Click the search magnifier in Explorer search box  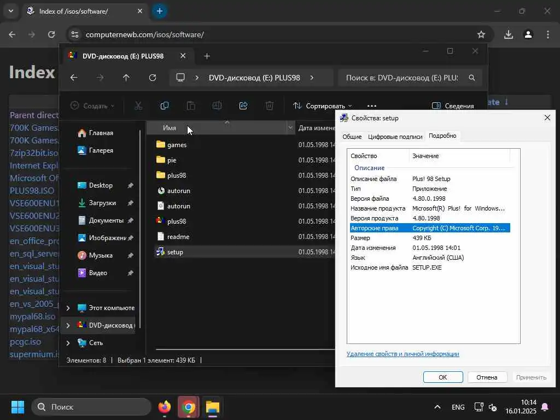[x=472, y=78]
